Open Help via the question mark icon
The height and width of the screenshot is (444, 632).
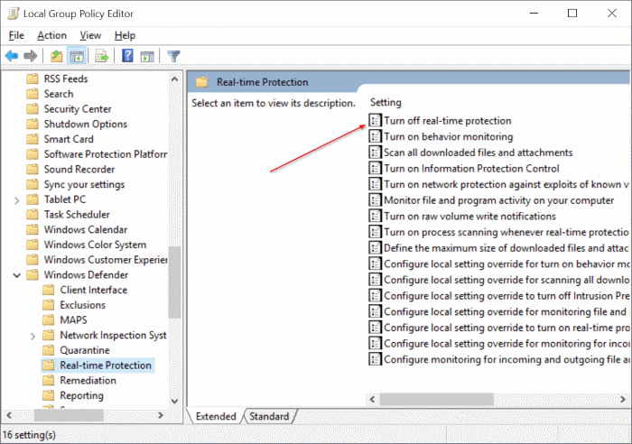coord(127,56)
